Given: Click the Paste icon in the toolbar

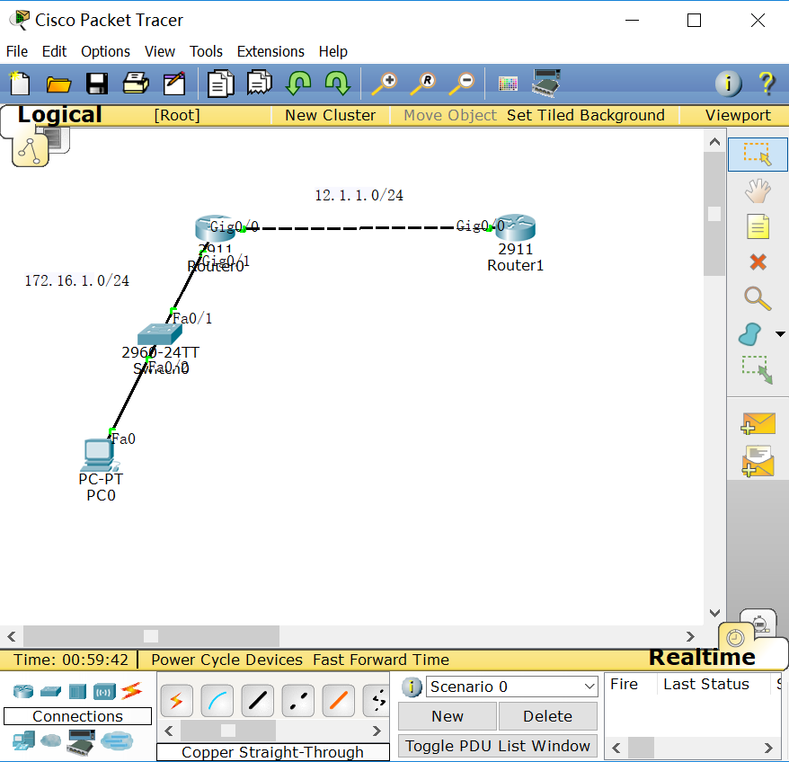Looking at the screenshot, I should pos(260,83).
